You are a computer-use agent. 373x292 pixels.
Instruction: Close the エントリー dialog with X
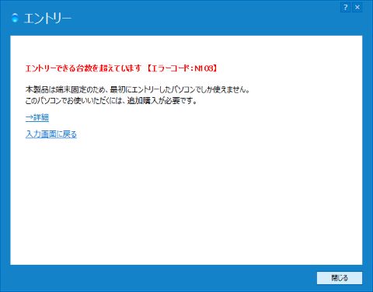click(357, 8)
